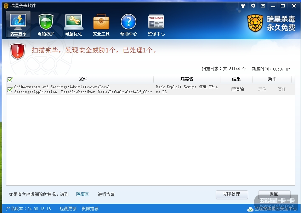The image size is (301, 213).
Task: Click the file path C:\Documents and Settings text
Action: pyautogui.click(x=83, y=90)
